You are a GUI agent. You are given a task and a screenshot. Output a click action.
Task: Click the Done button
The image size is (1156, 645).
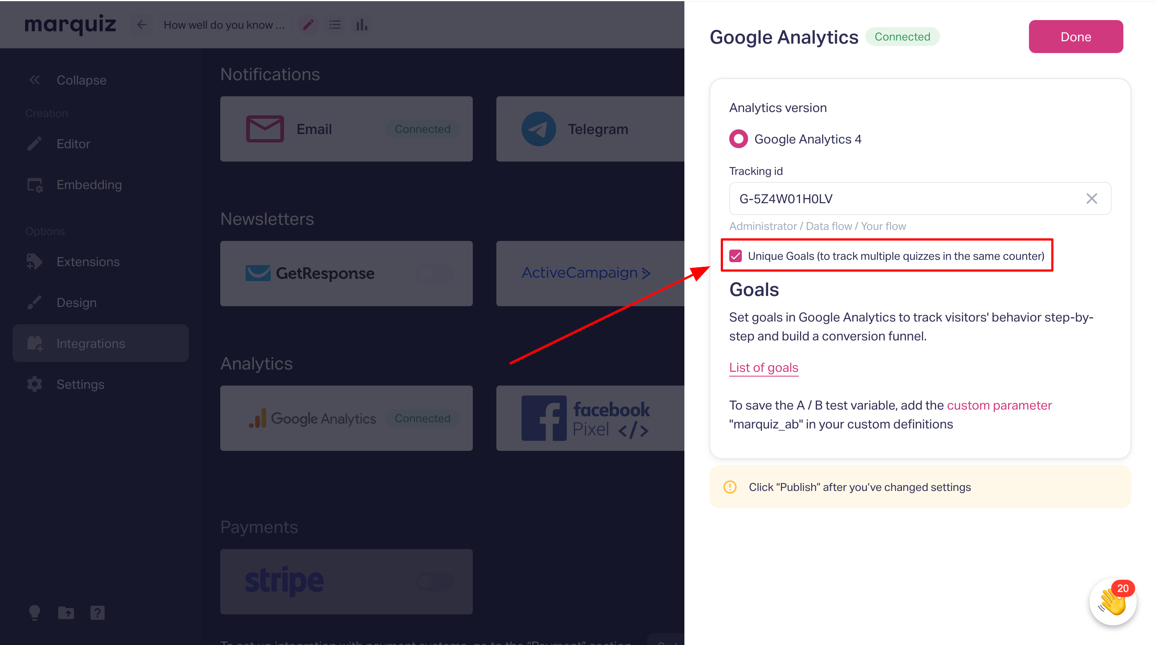(1075, 36)
